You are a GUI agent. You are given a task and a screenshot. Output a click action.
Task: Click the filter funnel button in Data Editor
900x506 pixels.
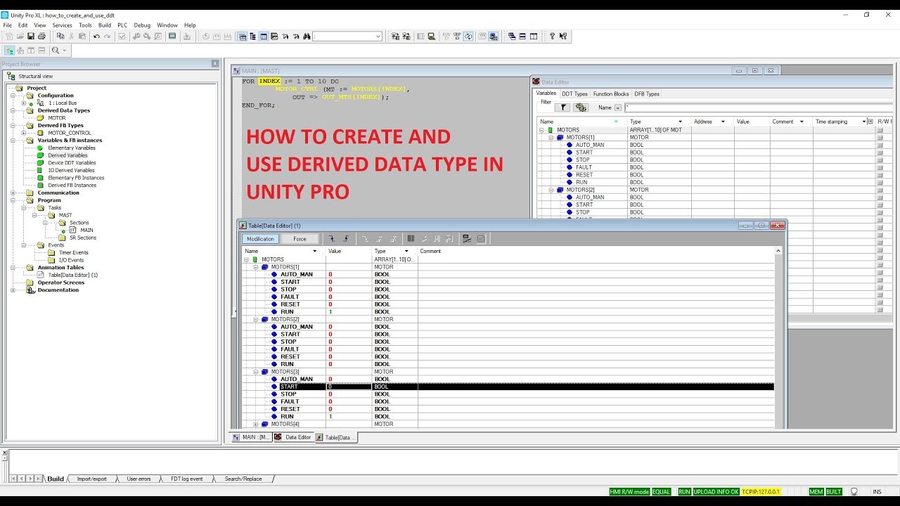click(562, 108)
